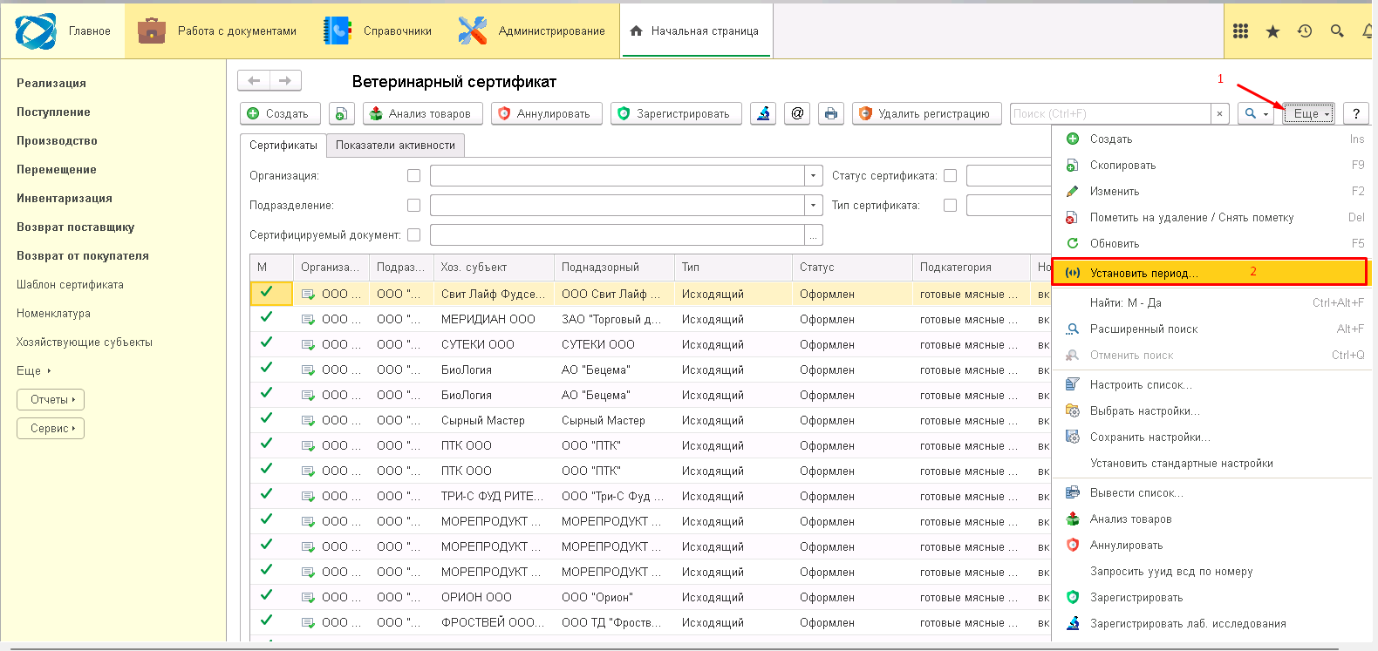This screenshot has width=1378, height=651.
Task: Expand sidebar Еще submenu
Action: coord(33,370)
